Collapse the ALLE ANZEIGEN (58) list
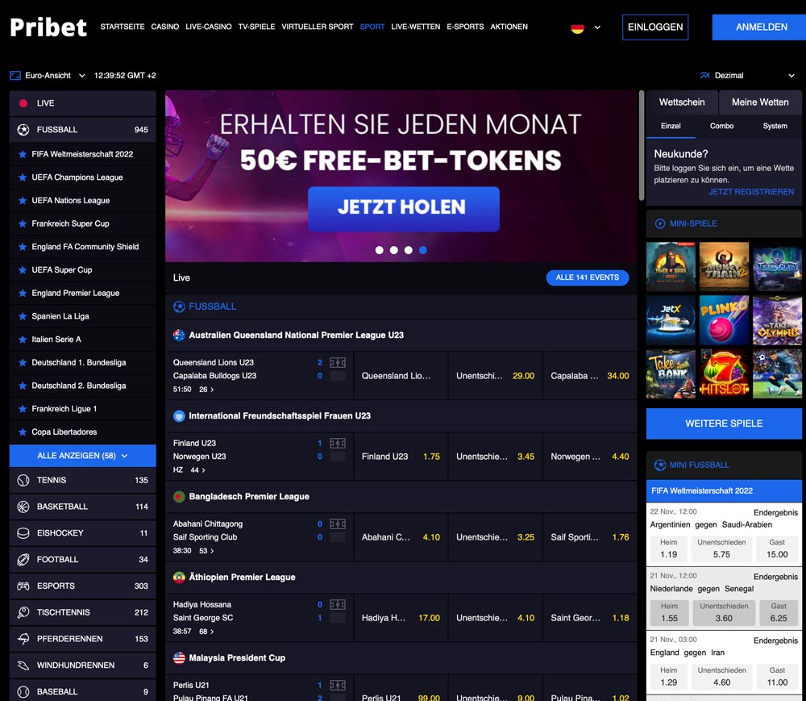The width and height of the screenshot is (806, 701). [x=82, y=456]
